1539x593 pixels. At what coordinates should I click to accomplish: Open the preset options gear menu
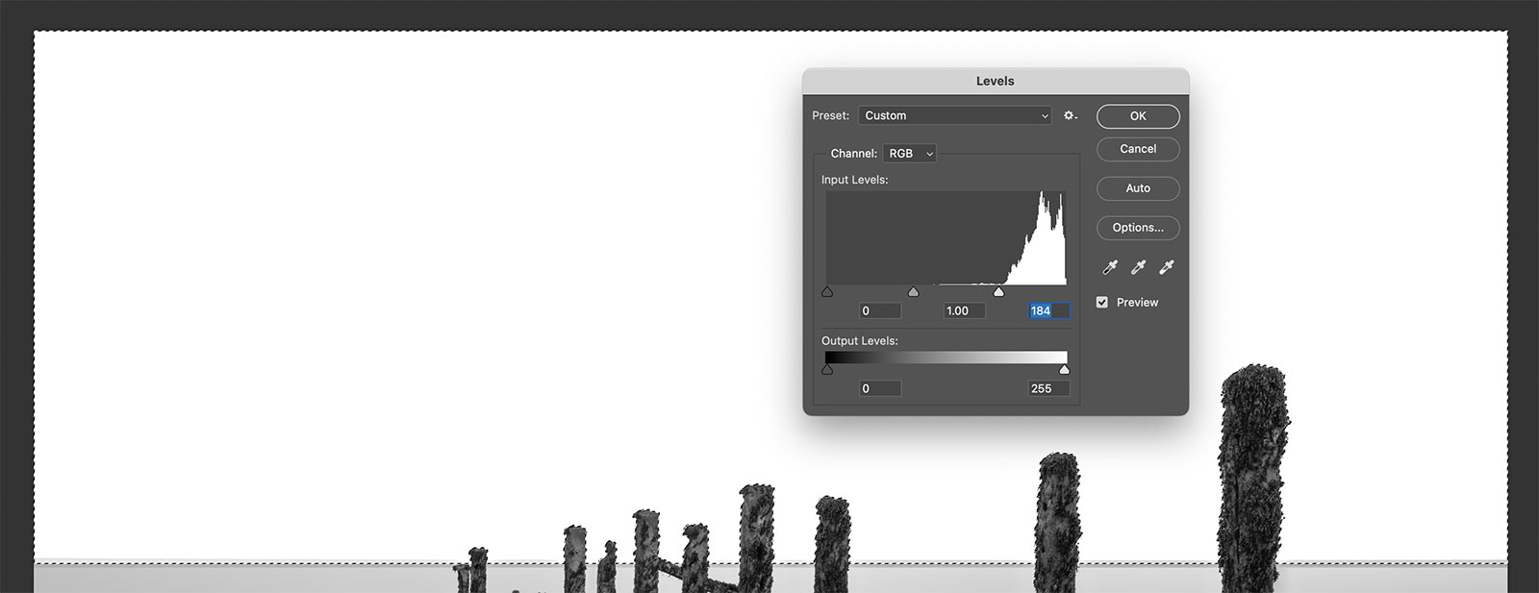point(1070,115)
